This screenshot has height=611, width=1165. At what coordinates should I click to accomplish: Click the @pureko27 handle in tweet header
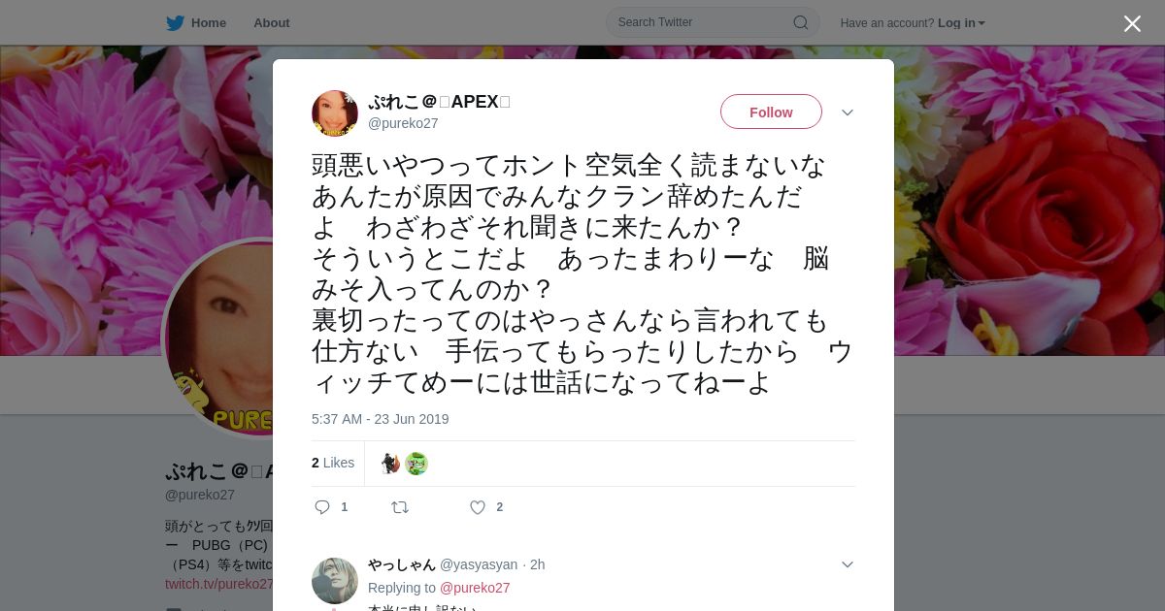tap(403, 123)
